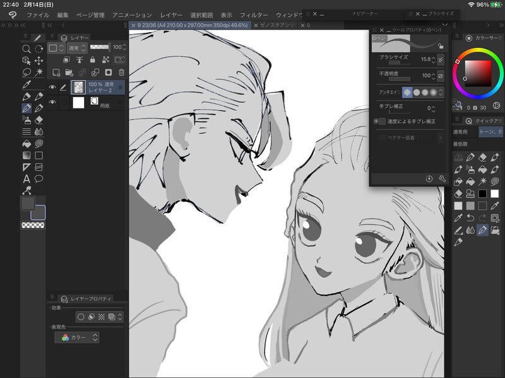Screen dimensions: 505x378
Task: Select the Zoom magnifier tool
Action: click(27, 49)
